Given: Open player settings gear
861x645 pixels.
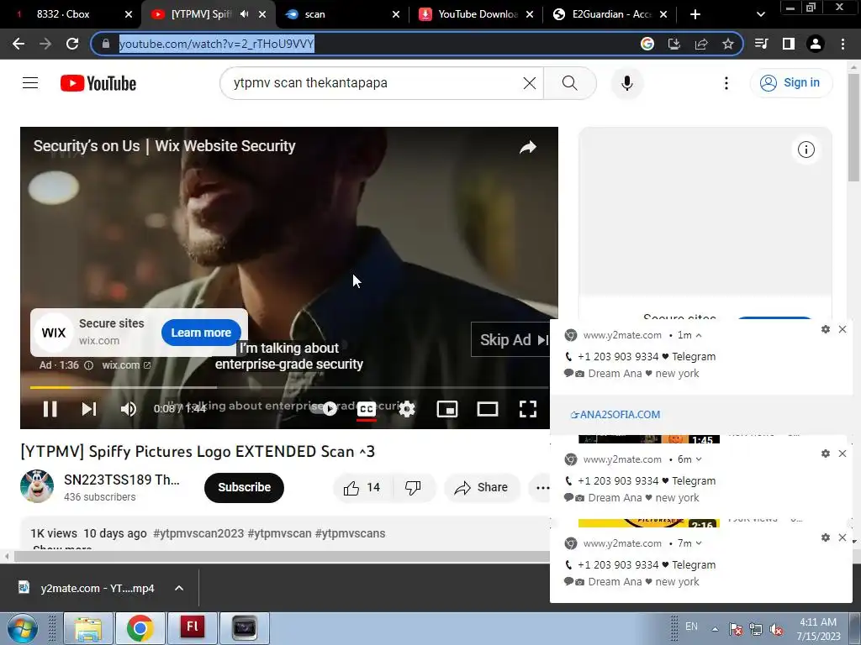Looking at the screenshot, I should (407, 409).
